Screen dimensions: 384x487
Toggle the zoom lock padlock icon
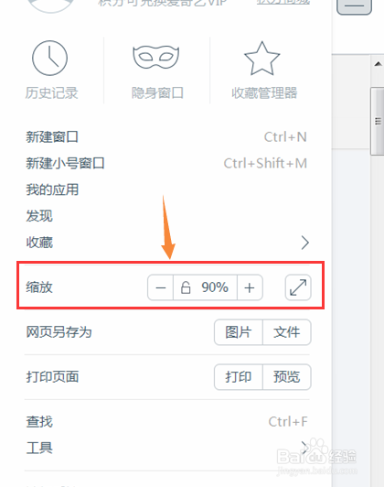click(186, 287)
